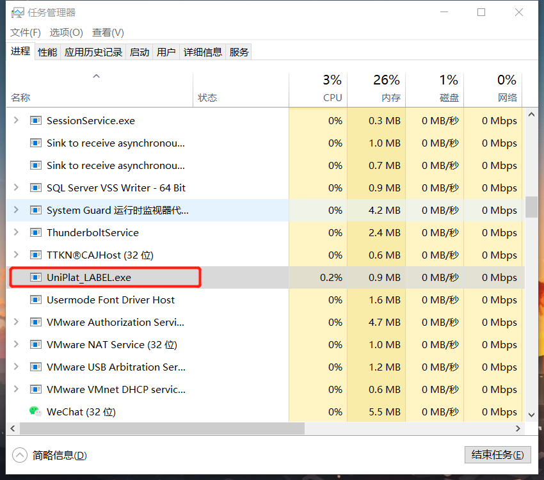Click the horizontal scrollbar left arrow
The height and width of the screenshot is (480, 544).
pos(13,428)
